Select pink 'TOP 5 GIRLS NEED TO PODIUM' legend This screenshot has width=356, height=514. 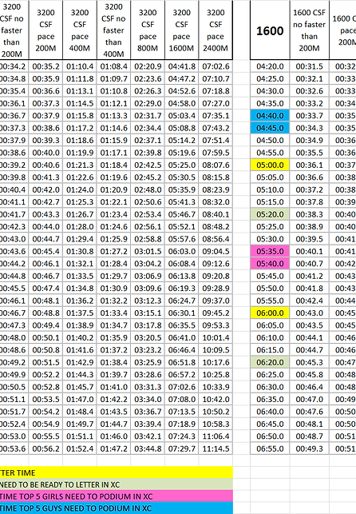pos(117,496)
